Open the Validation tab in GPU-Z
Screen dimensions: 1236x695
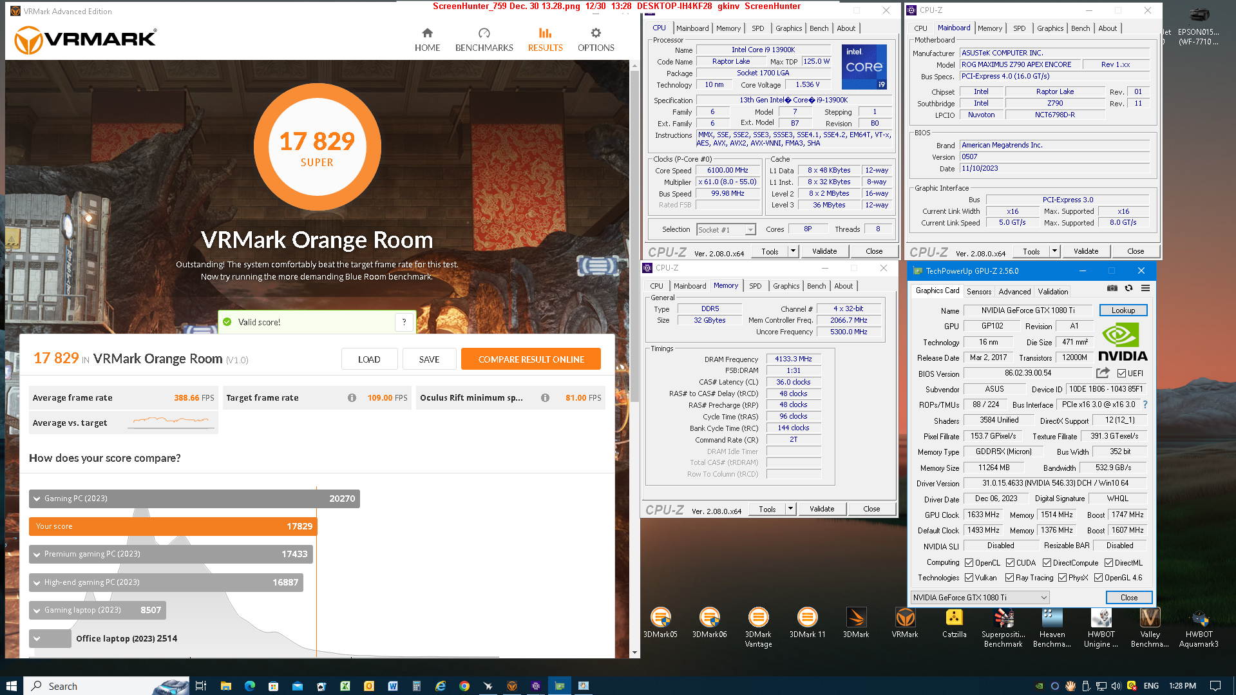(x=1053, y=292)
